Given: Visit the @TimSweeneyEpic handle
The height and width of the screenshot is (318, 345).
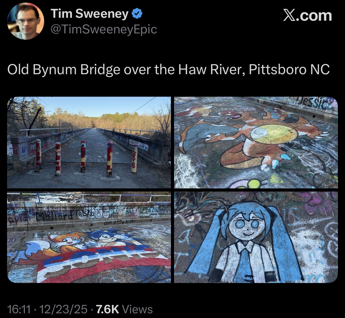Looking at the screenshot, I should [x=103, y=29].
